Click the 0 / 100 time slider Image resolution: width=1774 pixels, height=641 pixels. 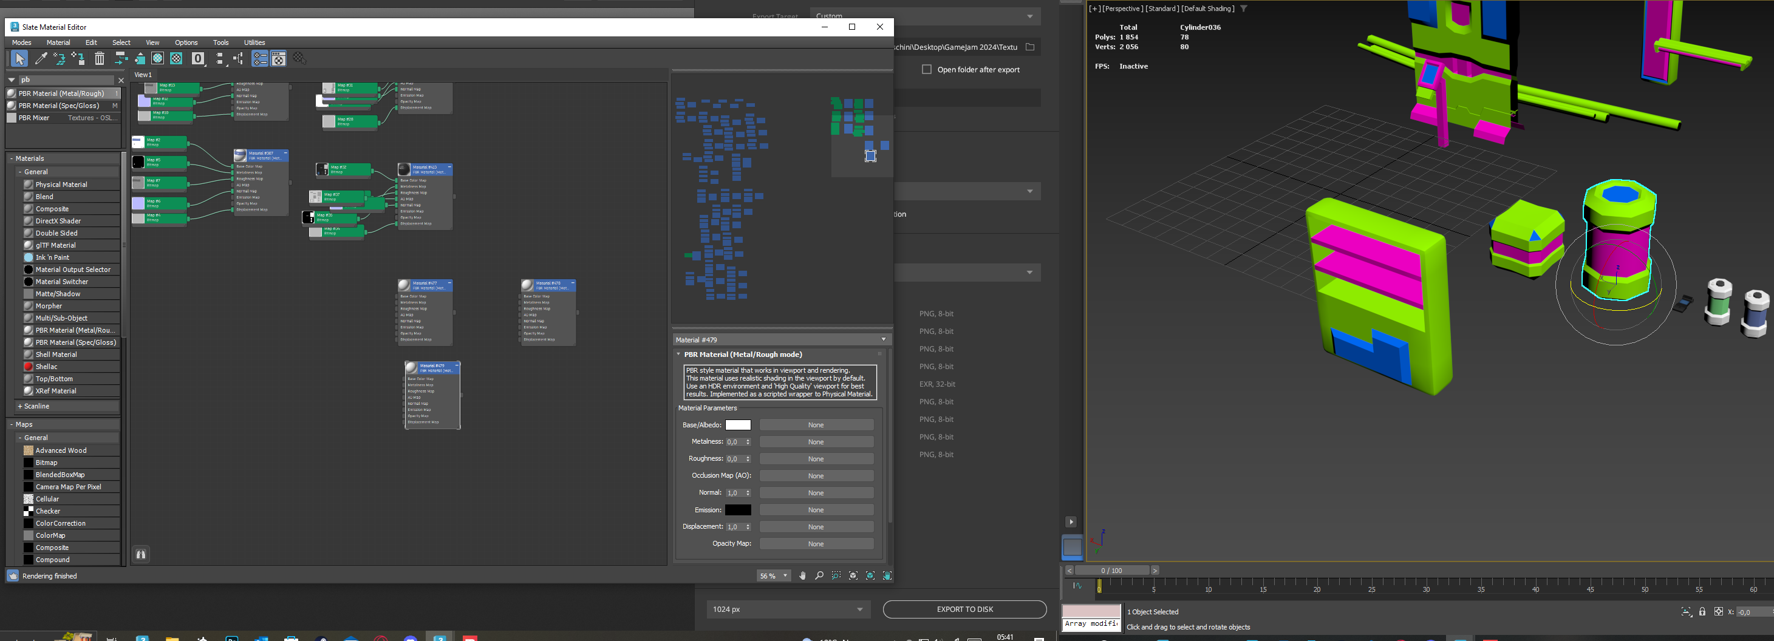pos(1111,570)
